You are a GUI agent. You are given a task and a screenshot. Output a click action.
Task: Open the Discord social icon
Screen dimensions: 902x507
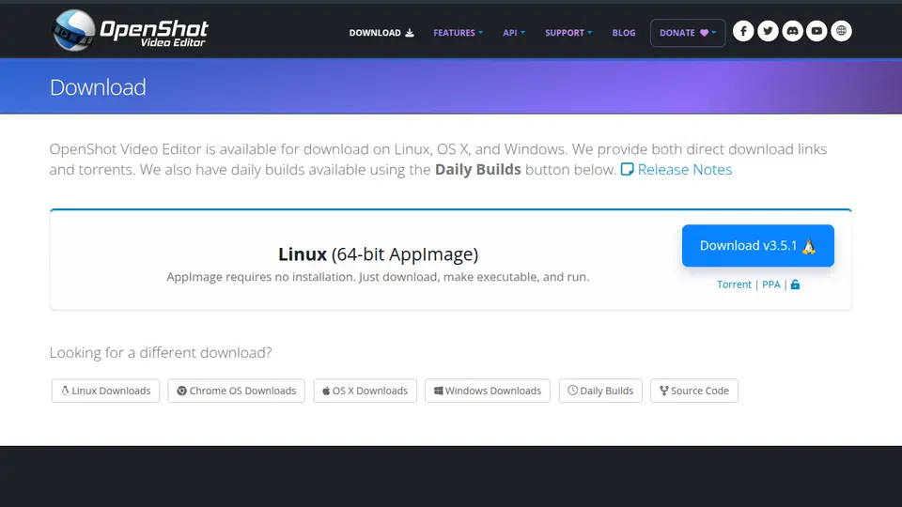point(793,31)
